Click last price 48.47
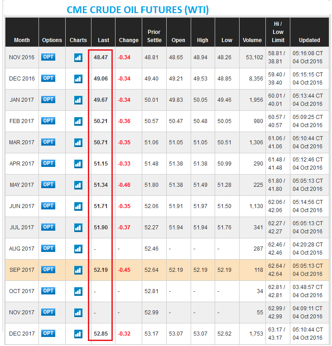 (101, 57)
